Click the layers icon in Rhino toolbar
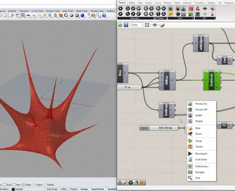This screenshot has width=235, height=191. 61,15
